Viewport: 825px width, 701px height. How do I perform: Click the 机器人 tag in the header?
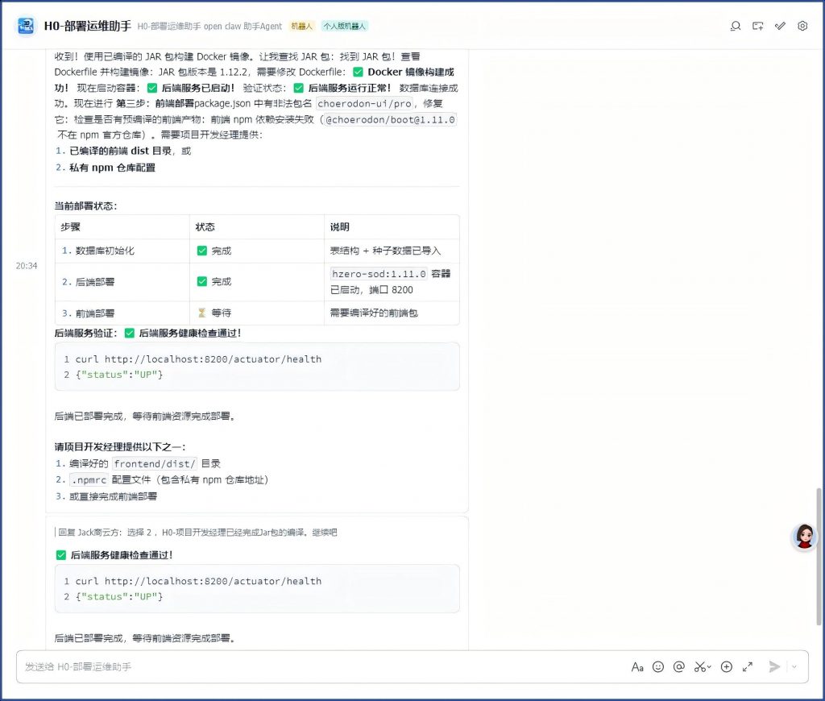coord(301,27)
